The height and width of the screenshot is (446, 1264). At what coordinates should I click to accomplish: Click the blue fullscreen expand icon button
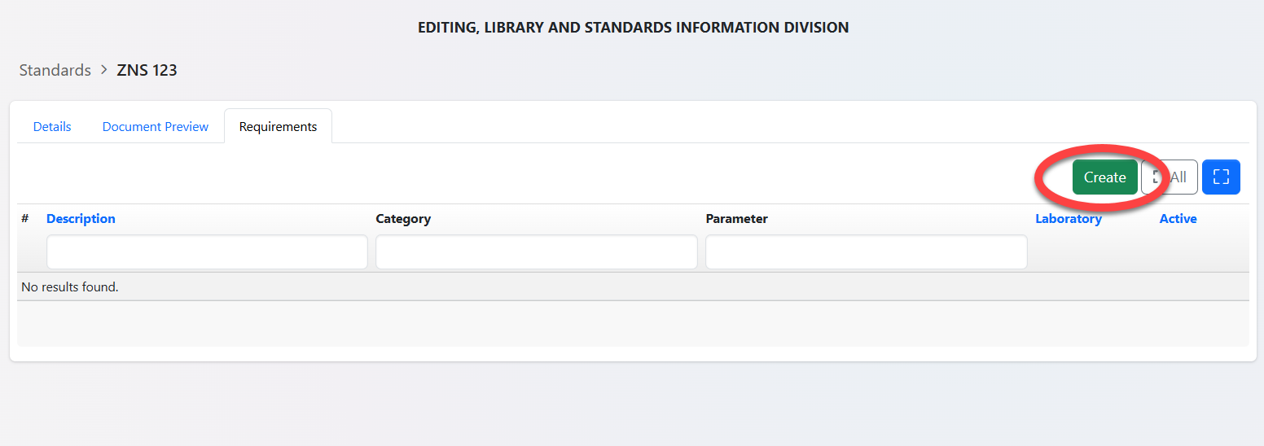[1220, 177]
